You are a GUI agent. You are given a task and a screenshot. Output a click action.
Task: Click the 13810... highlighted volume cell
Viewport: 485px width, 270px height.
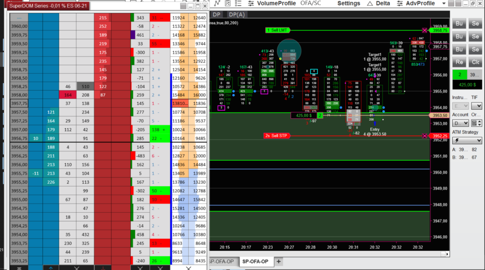coord(180,103)
